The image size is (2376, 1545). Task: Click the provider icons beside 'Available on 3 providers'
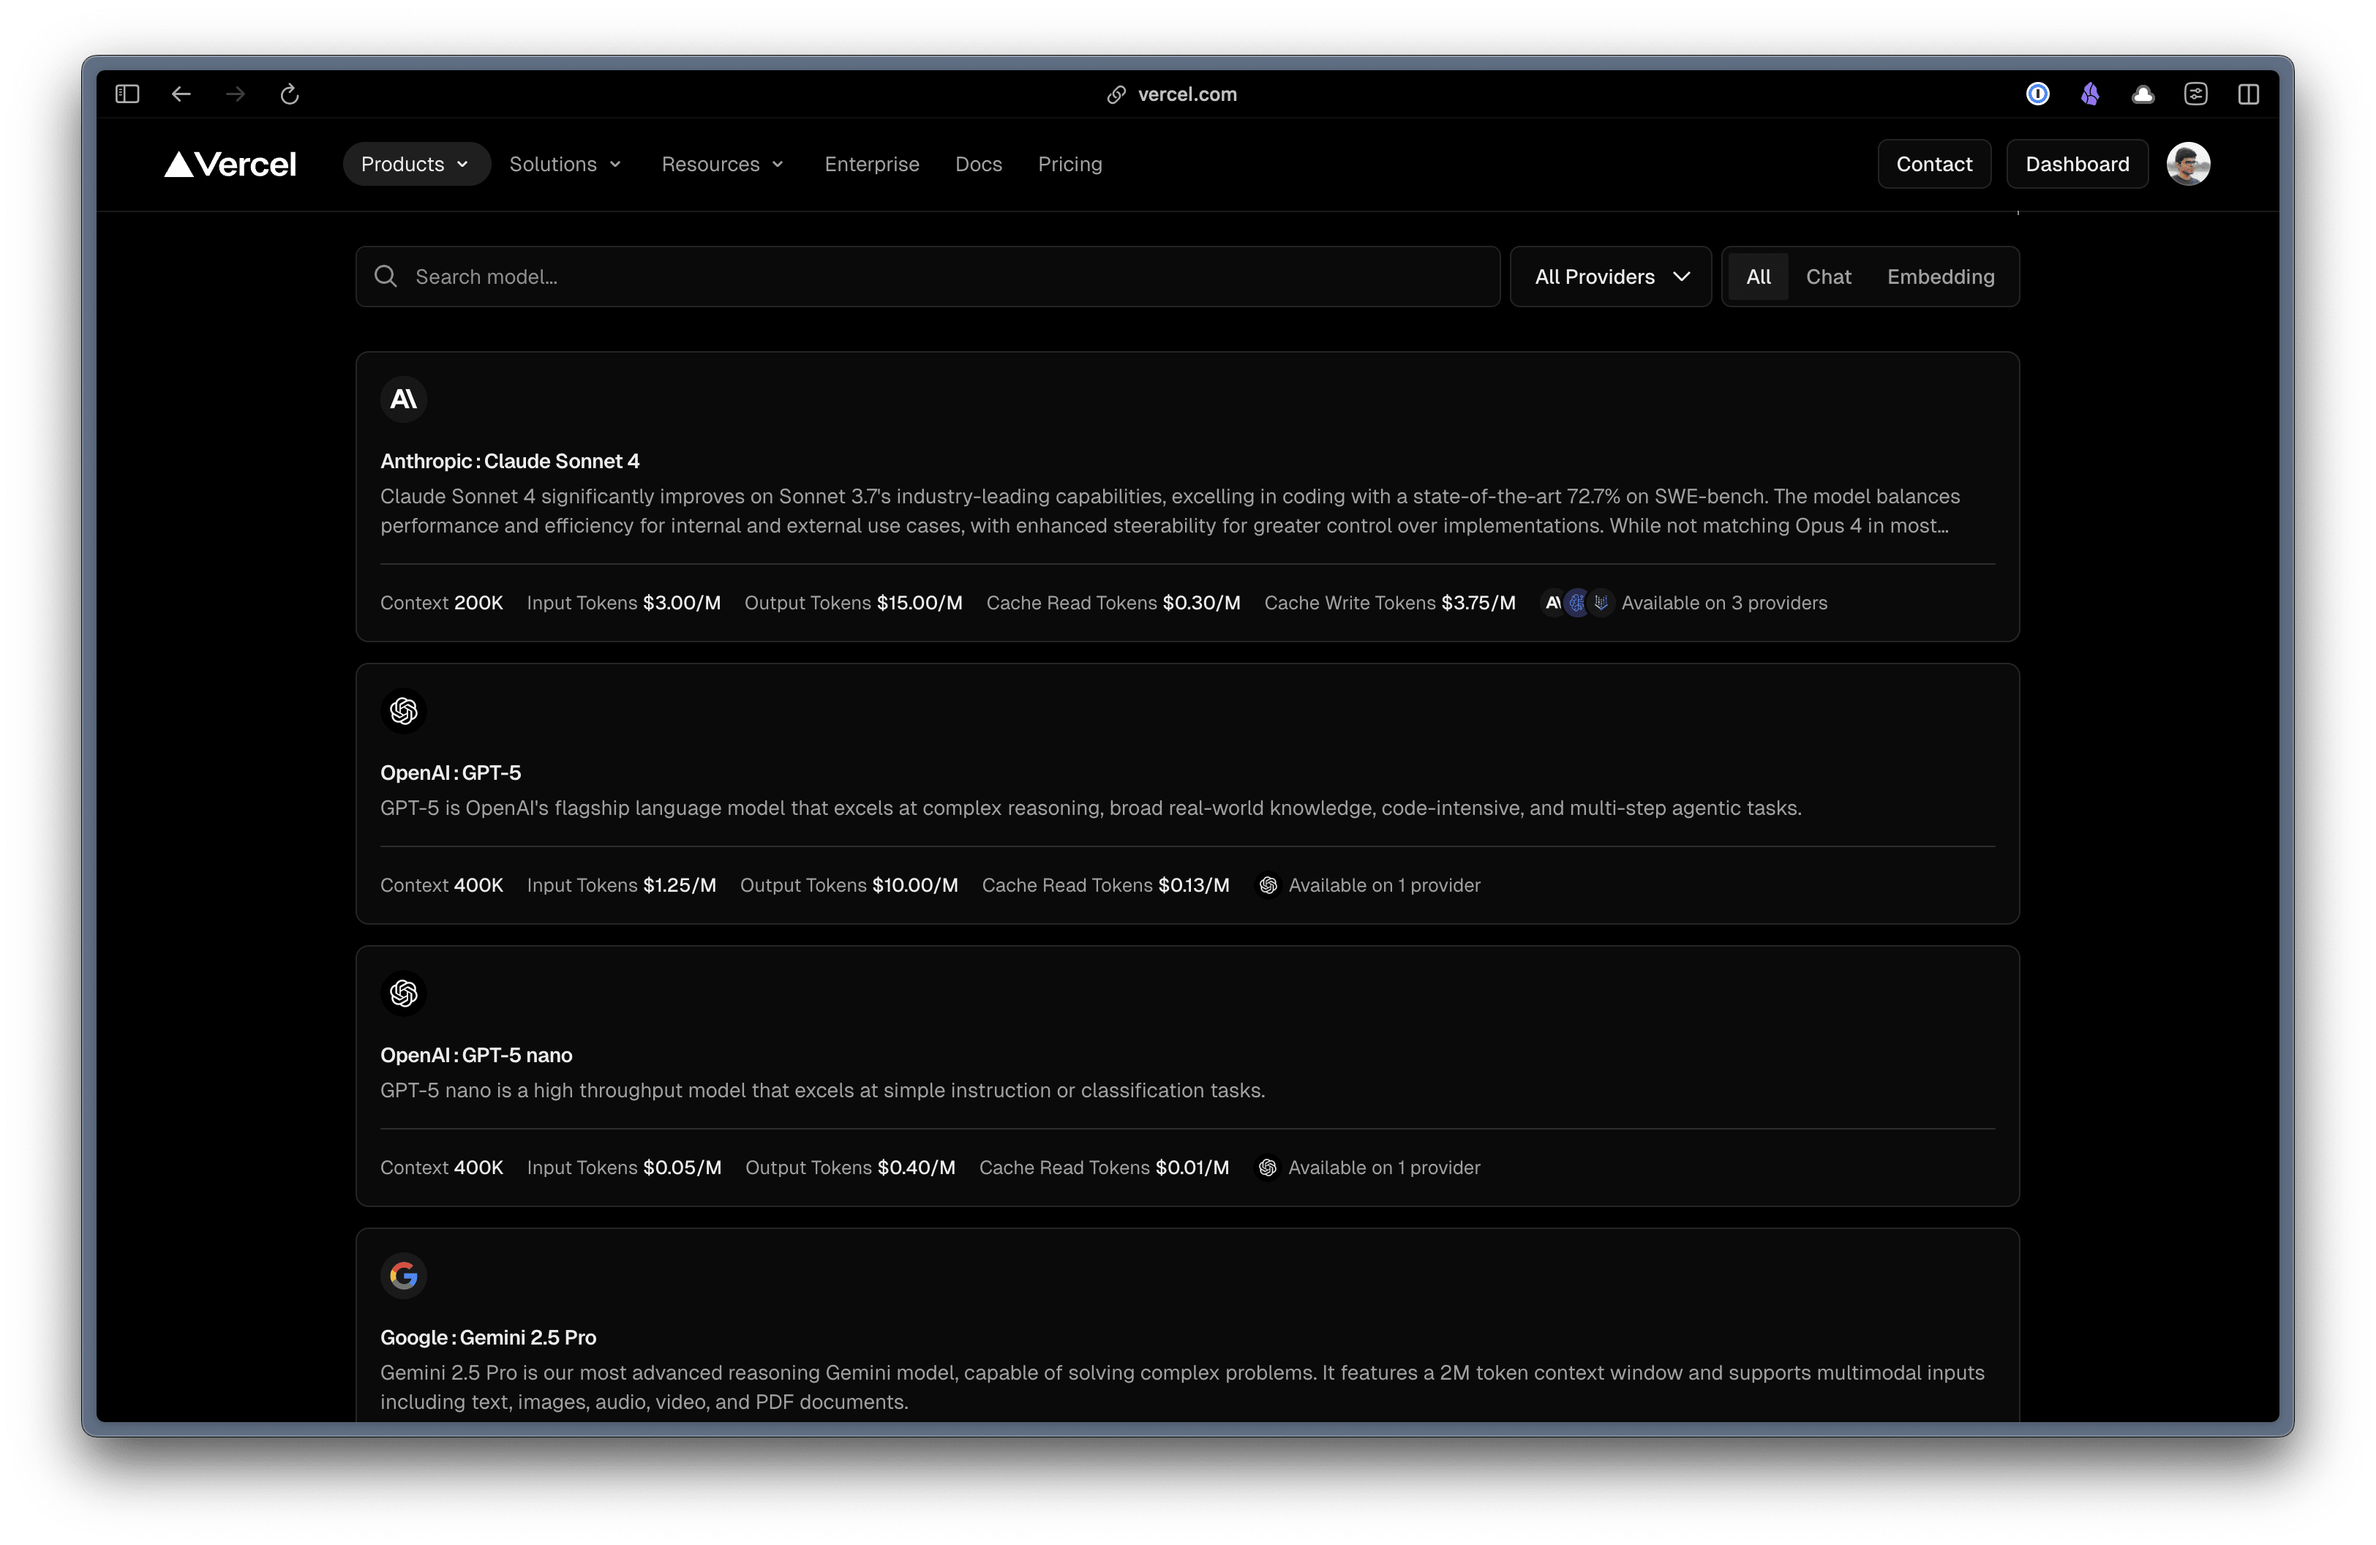1576,603
